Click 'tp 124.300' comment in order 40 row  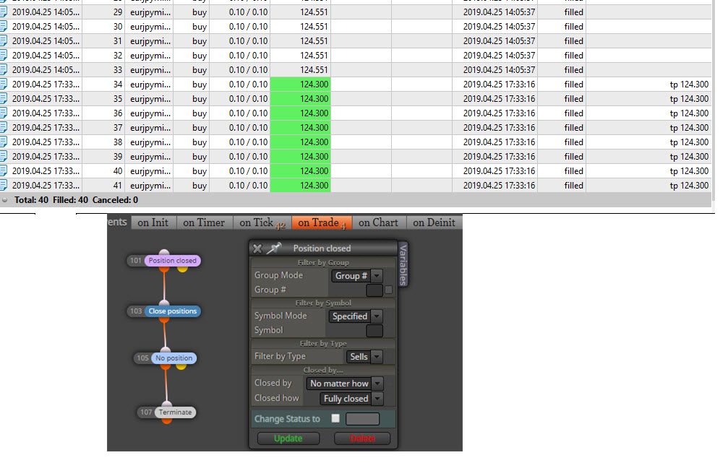pos(689,171)
